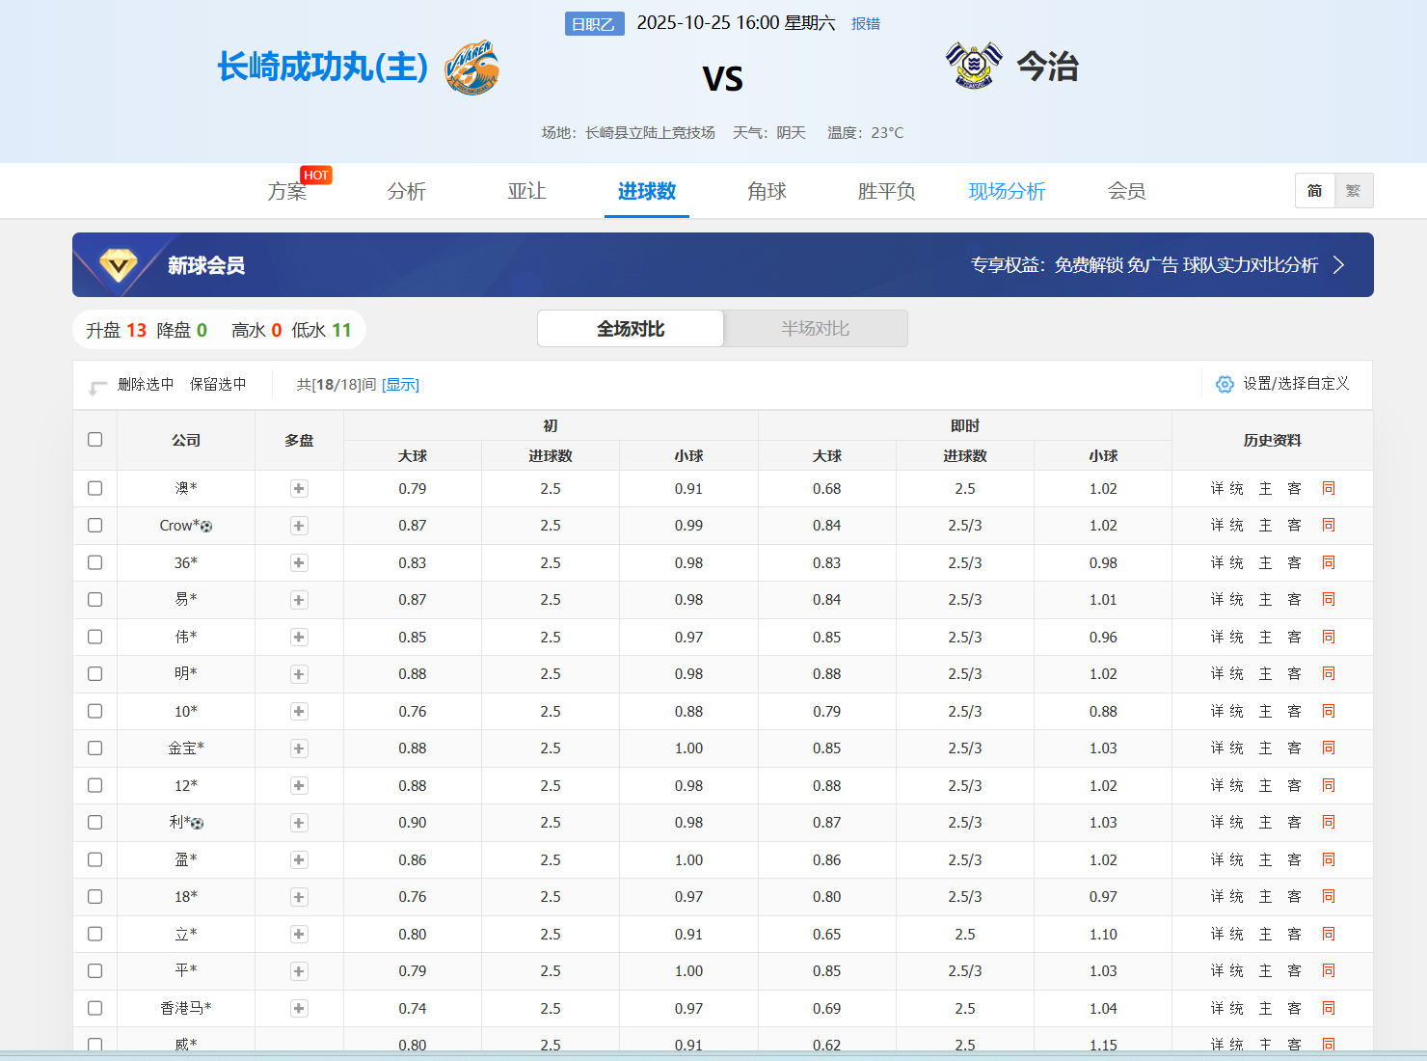This screenshot has height=1061, width=1427.
Task: Expand multi-handicap plus for 18* row
Action: click(x=299, y=897)
